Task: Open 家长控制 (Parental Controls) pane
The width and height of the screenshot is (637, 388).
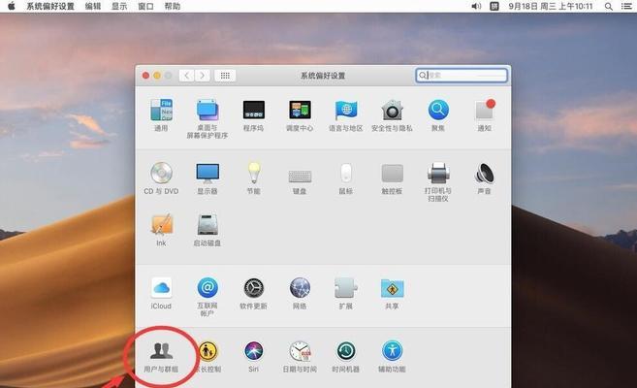Action: point(208,357)
